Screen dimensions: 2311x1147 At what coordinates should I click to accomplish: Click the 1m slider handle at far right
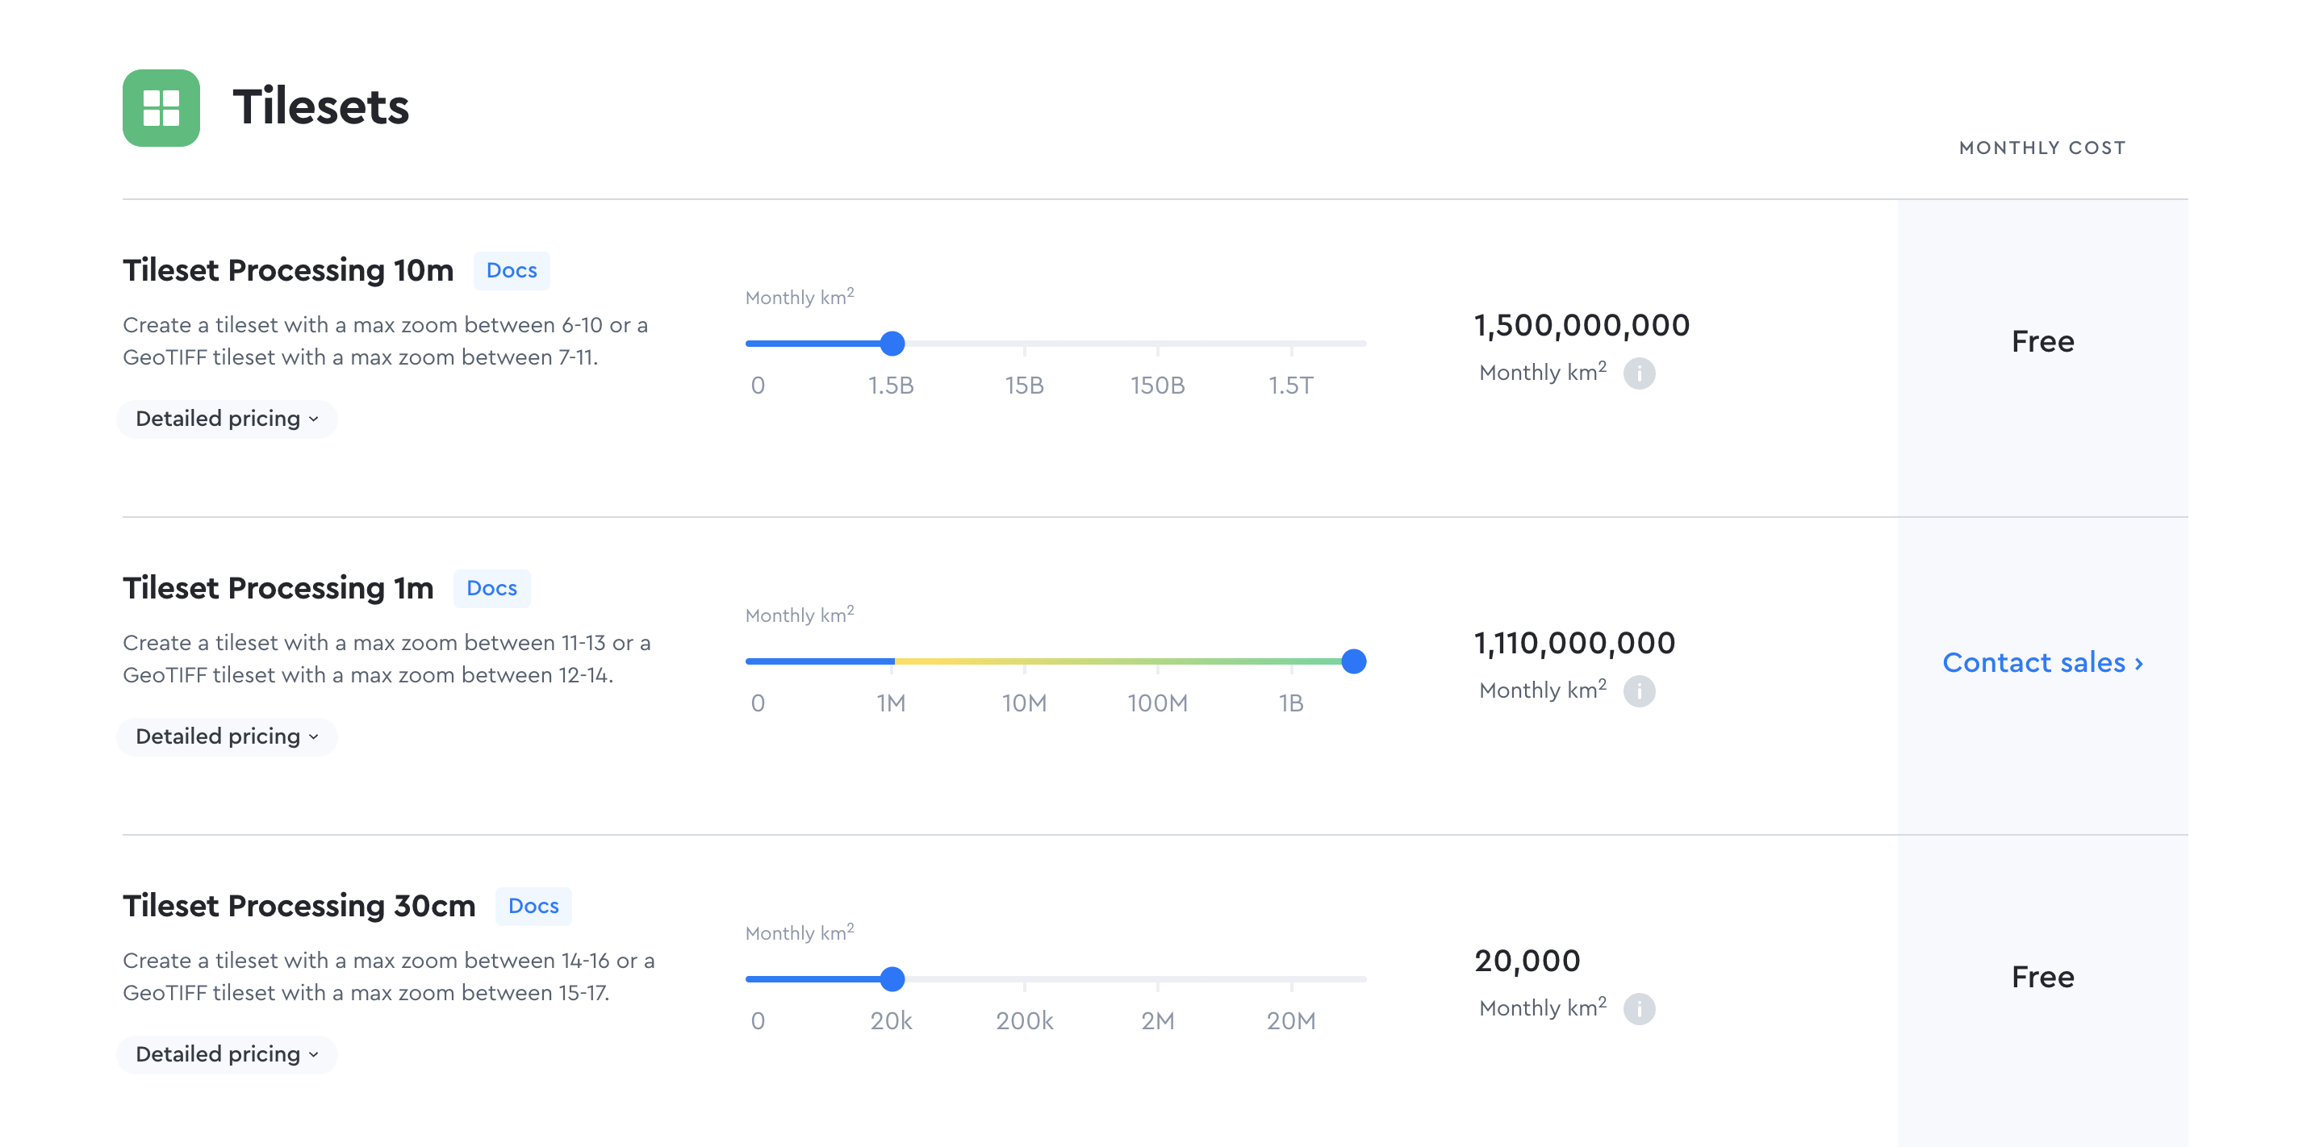coord(1353,662)
